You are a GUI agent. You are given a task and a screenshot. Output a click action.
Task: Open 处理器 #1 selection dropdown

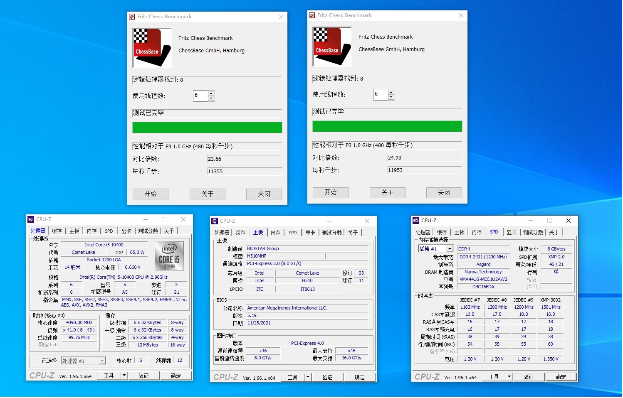click(x=102, y=361)
